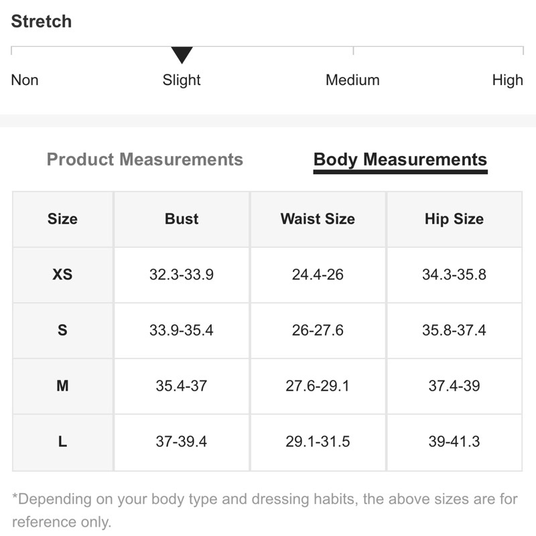
Task: Select the M size row label
Action: pos(62,386)
